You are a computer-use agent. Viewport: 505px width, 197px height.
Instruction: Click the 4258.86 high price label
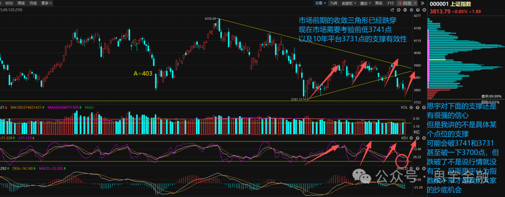point(210,19)
